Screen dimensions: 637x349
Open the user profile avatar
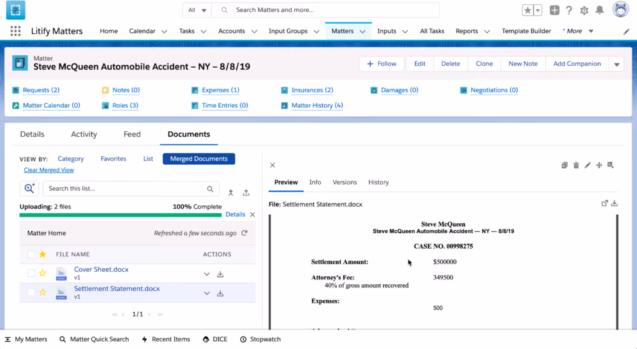pos(620,10)
